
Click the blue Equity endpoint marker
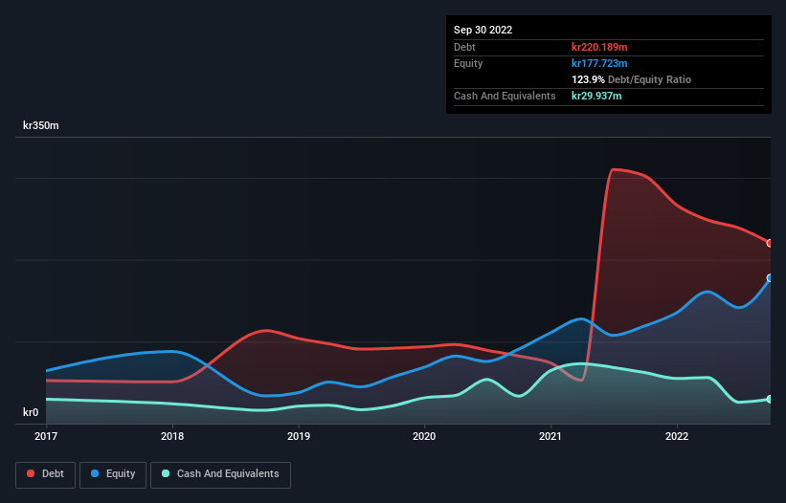point(770,277)
